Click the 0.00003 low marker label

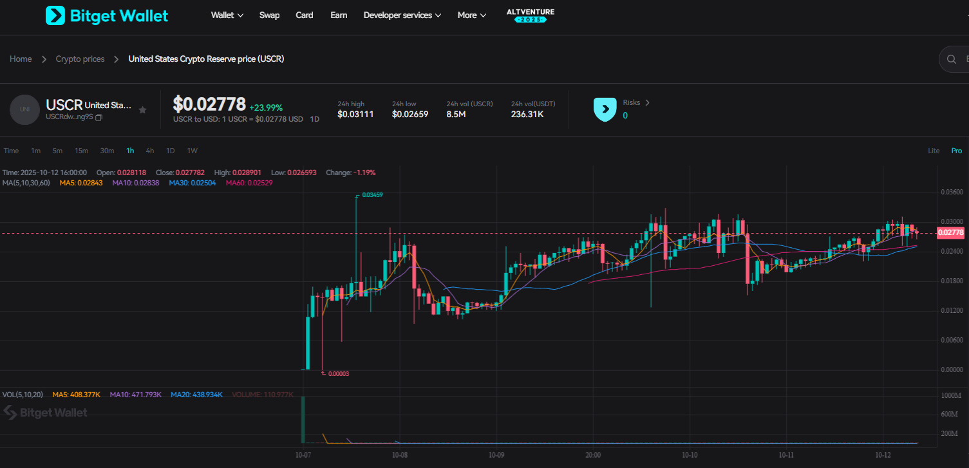tap(338, 373)
